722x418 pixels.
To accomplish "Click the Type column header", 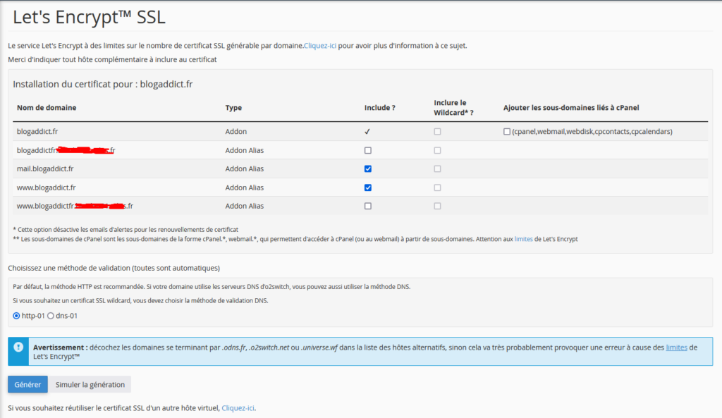I will click(233, 108).
